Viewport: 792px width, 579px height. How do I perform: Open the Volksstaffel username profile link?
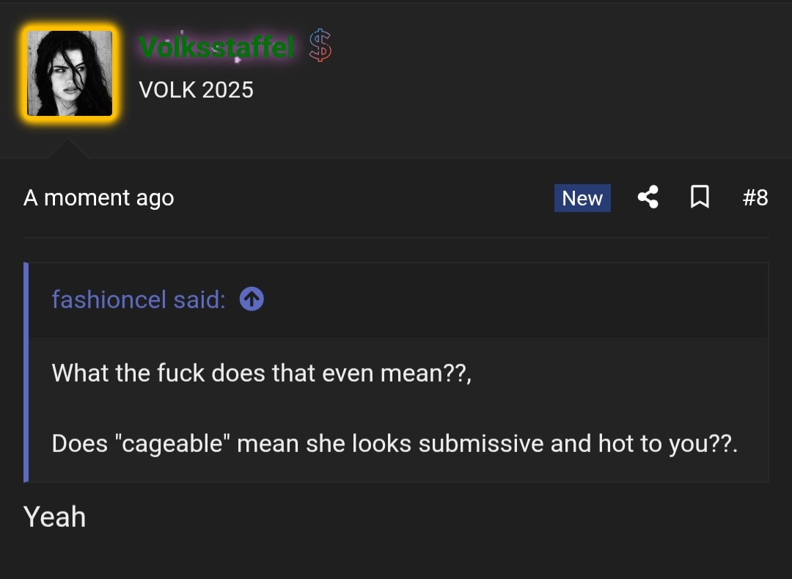pyautogui.click(x=216, y=48)
